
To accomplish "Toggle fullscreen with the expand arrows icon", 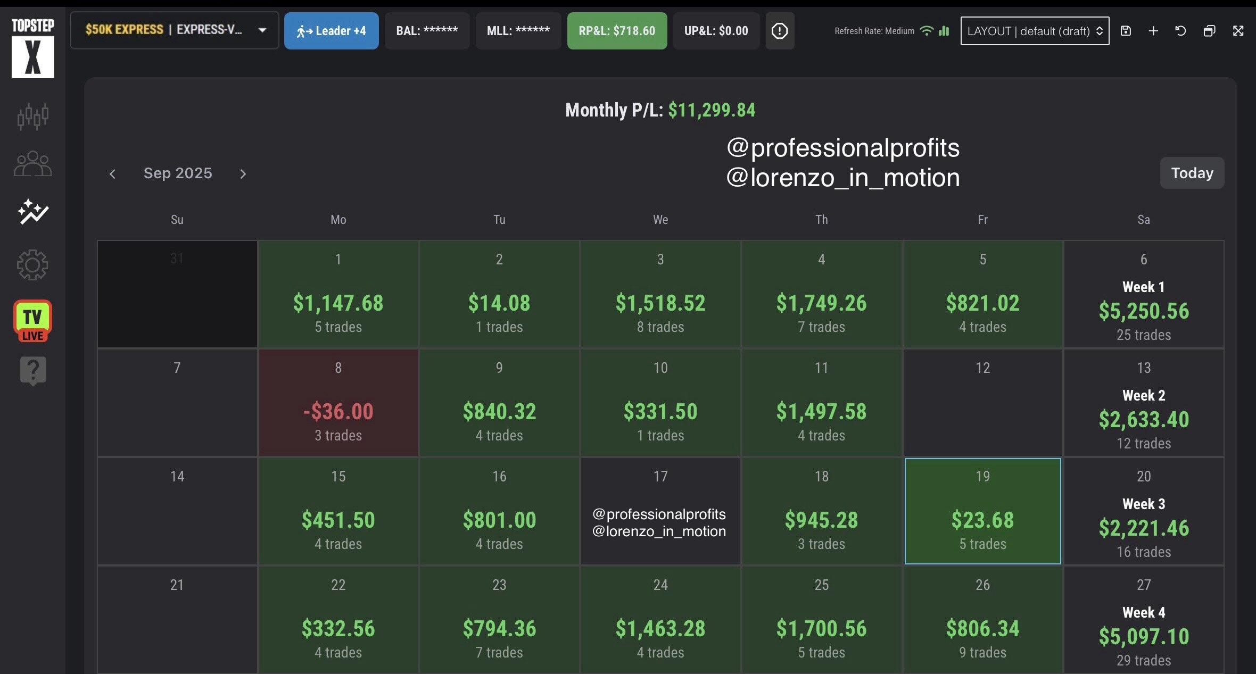I will (x=1238, y=31).
